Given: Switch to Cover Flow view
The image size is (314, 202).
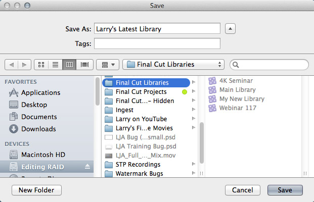Looking at the screenshot, I should [85, 65].
